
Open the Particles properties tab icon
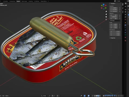pyautogui.click(x=126, y=27)
